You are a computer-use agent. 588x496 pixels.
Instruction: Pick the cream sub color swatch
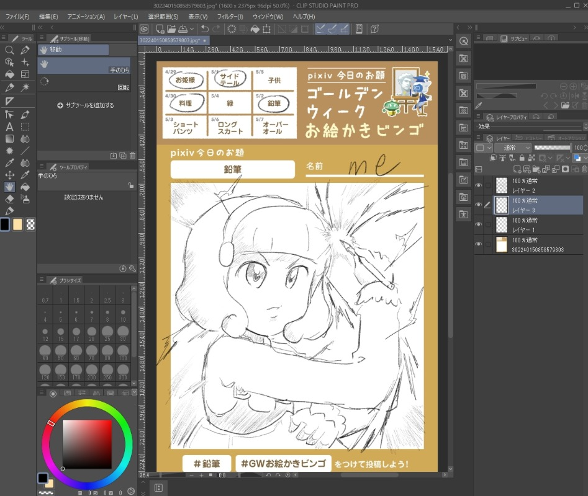(x=18, y=224)
